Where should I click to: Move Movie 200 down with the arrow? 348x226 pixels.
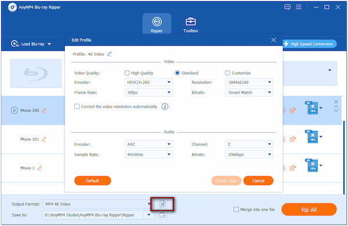click(336, 110)
